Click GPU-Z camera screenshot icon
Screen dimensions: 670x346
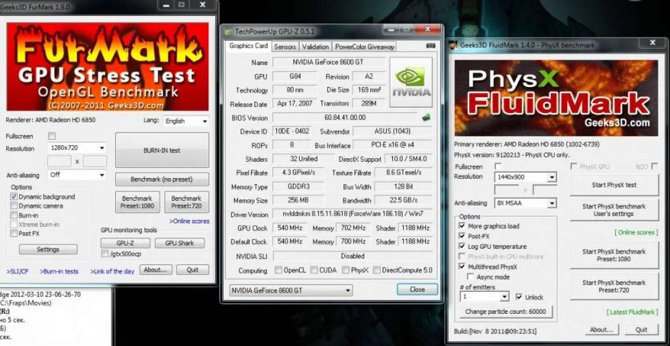coord(430,46)
